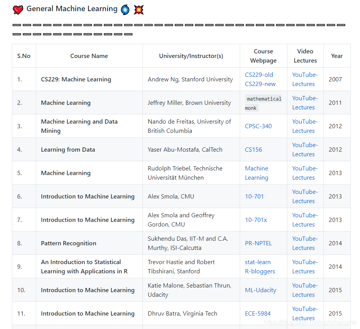Screen dimensions: 360x329
Task: Open the stat-learn course webpage link
Action: (x=257, y=262)
